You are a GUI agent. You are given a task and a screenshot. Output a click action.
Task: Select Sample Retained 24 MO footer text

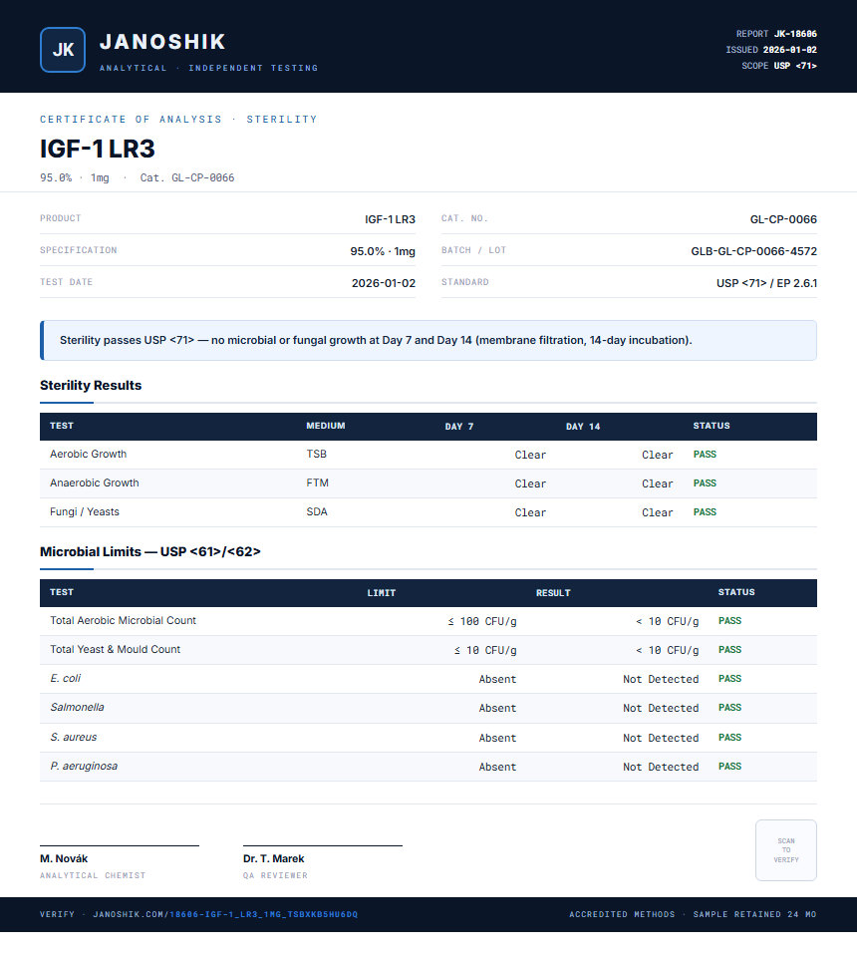[754, 914]
